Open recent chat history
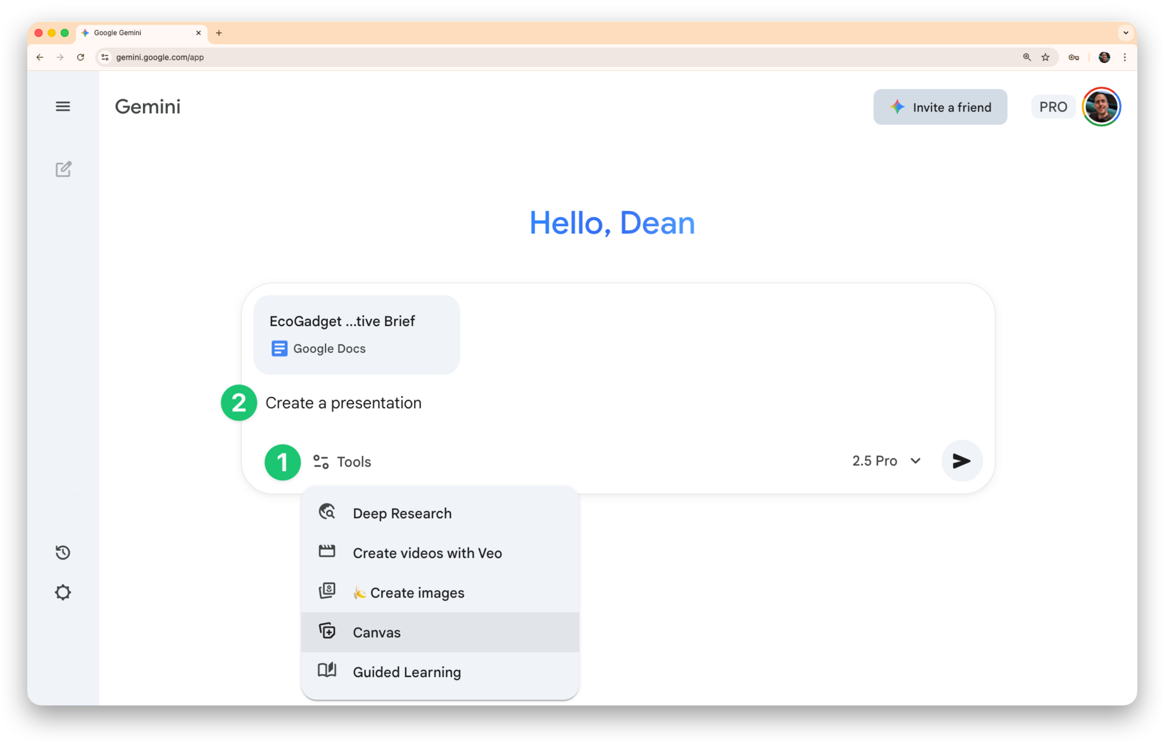Viewport: 1164px width, 748px height. point(63,552)
